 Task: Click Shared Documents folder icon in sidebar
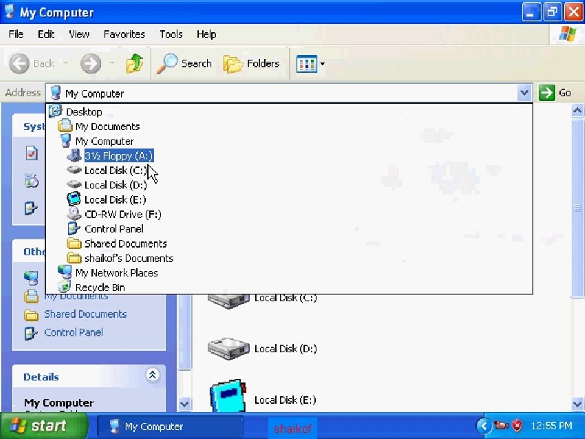point(31,315)
